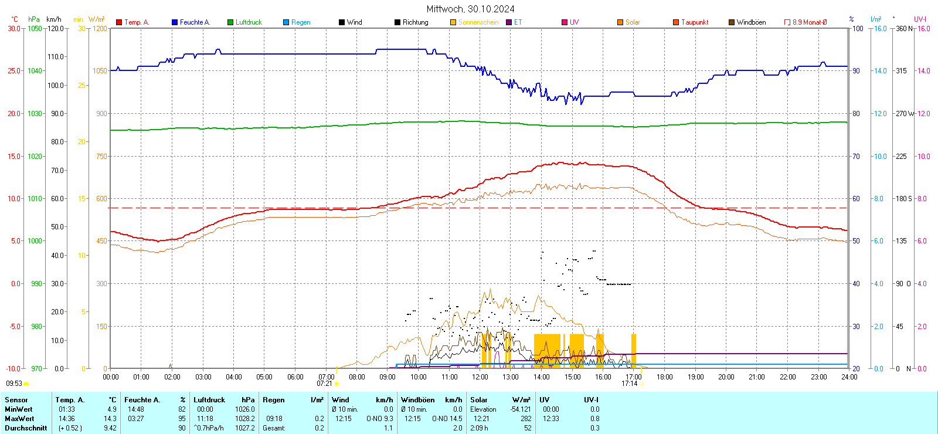Click the Durchschnitt row label

click(x=26, y=428)
